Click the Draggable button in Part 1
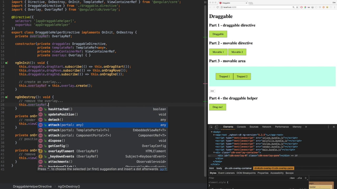 [218, 34]
